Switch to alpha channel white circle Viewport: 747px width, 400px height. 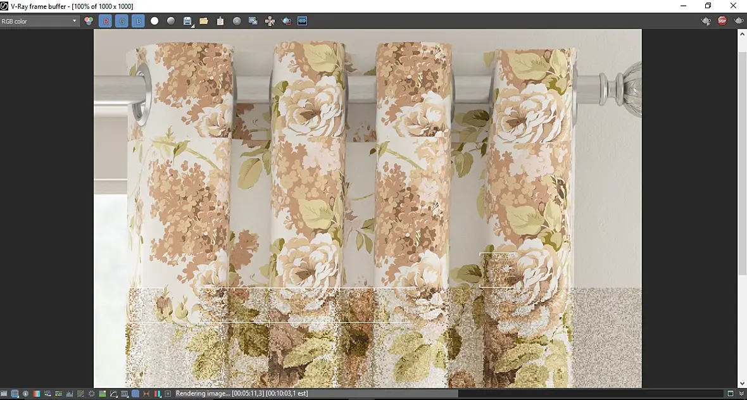(x=154, y=21)
